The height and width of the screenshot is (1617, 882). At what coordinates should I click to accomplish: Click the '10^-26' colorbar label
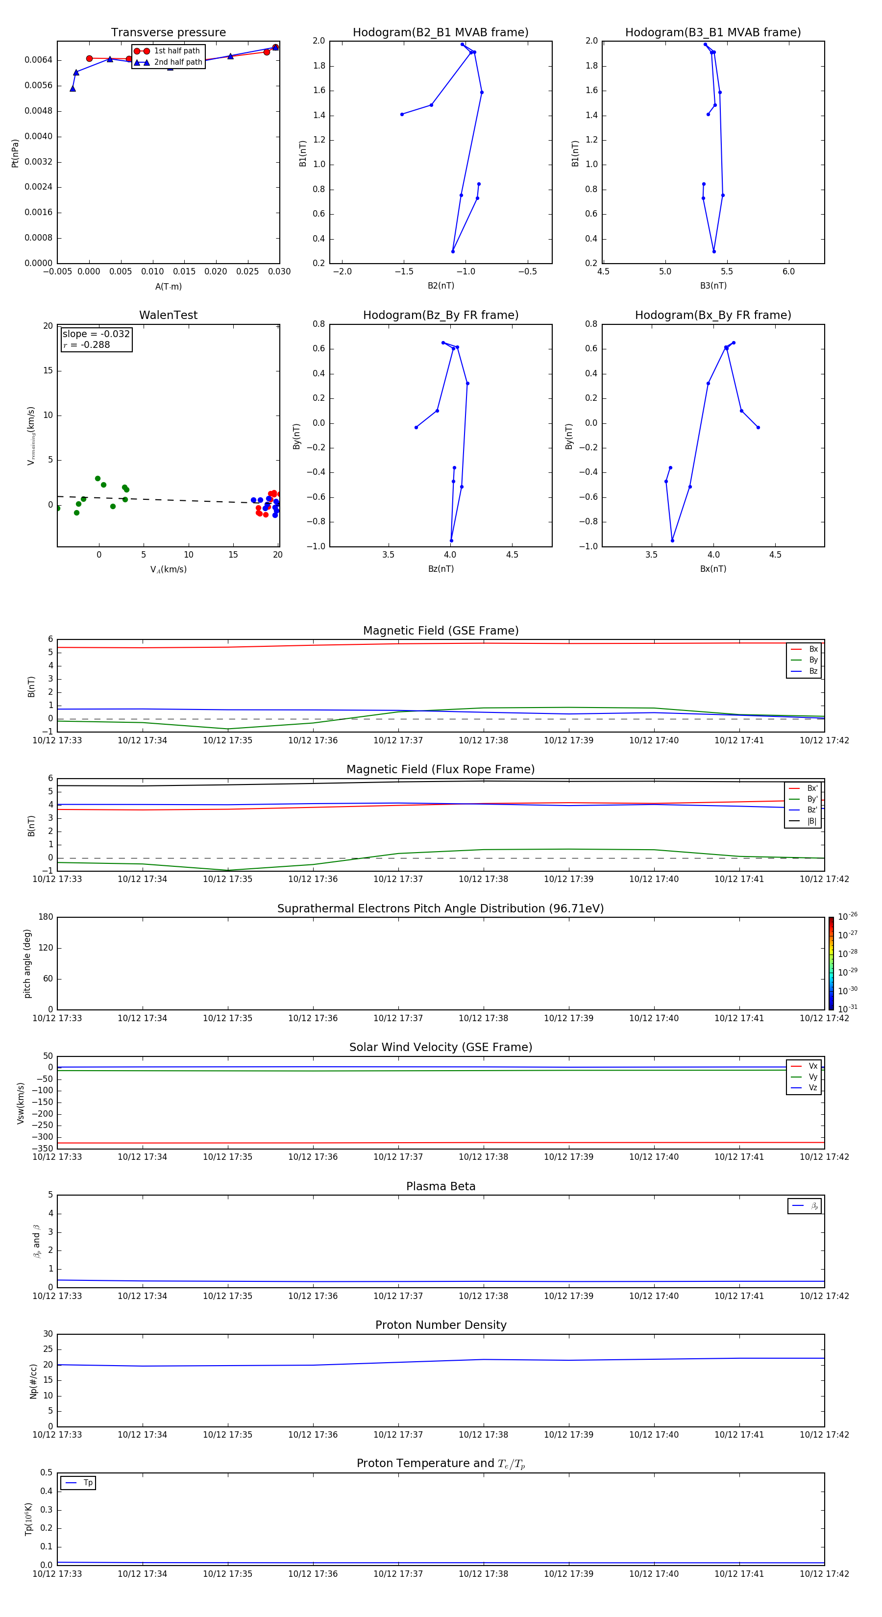pos(848,916)
